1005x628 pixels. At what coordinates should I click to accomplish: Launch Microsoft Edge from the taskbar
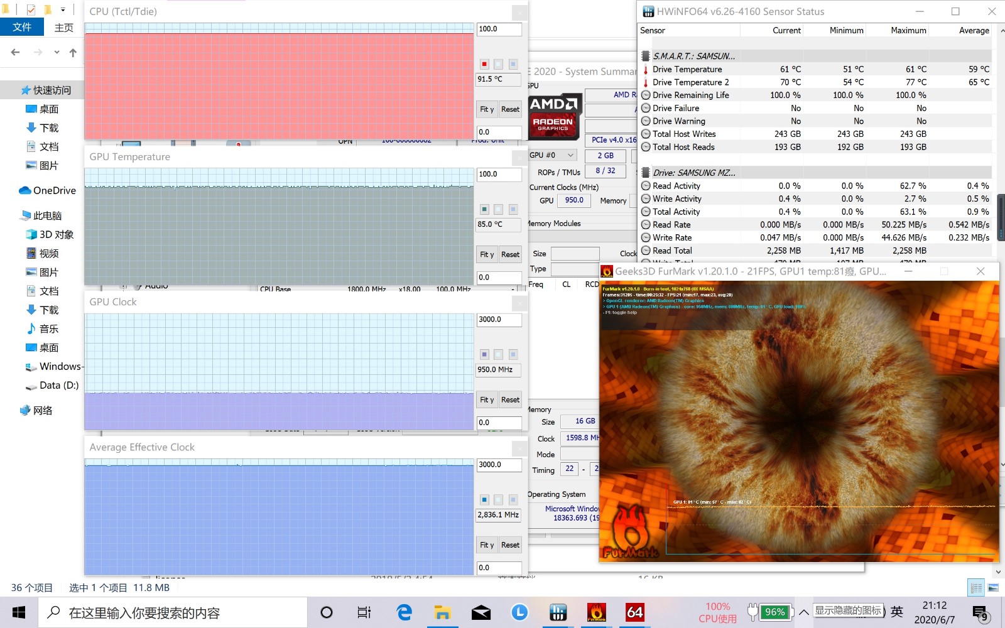tap(404, 612)
